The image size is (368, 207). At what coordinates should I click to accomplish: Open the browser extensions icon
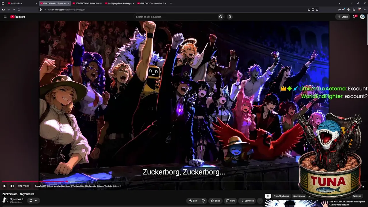tap(354, 9)
